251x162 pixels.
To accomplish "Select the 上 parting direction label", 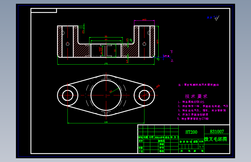I will pos(172,61).
